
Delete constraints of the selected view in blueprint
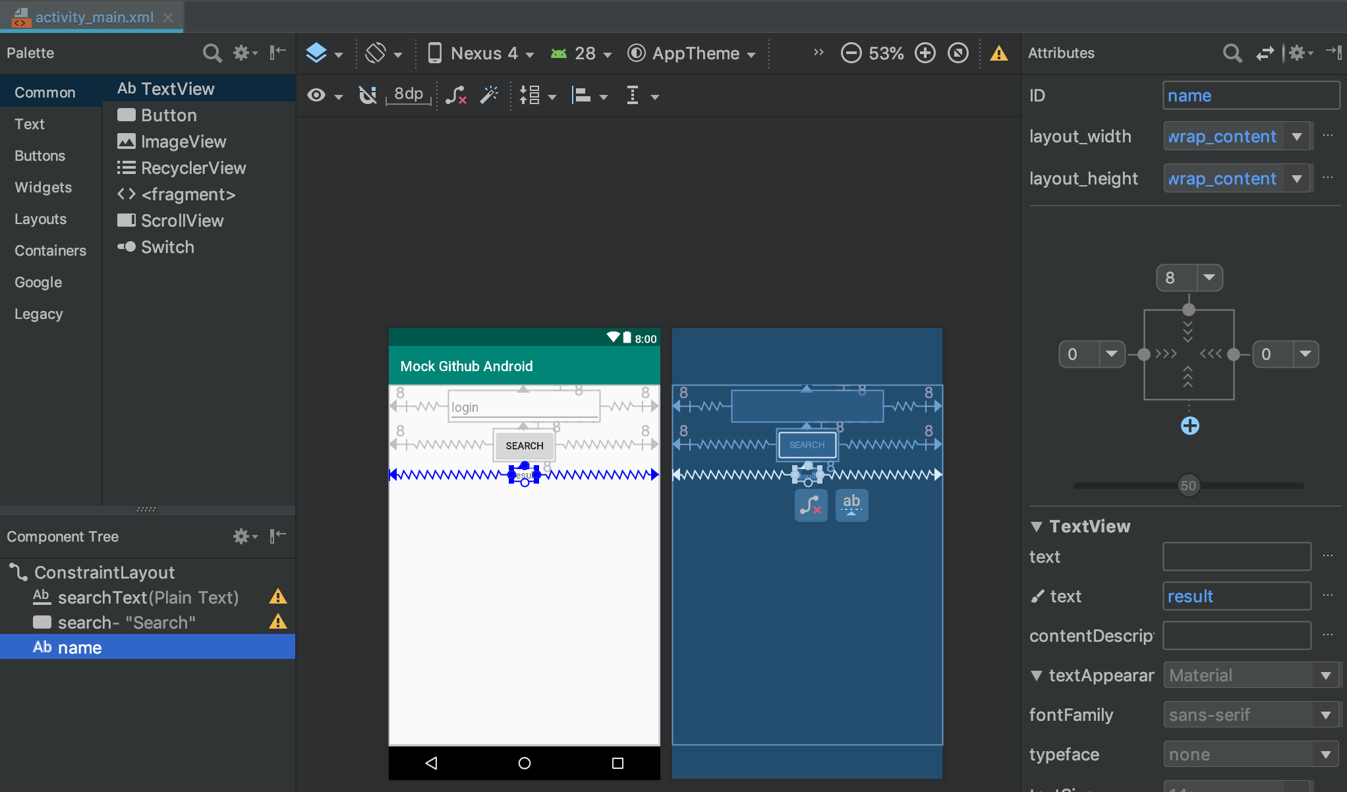coord(811,505)
